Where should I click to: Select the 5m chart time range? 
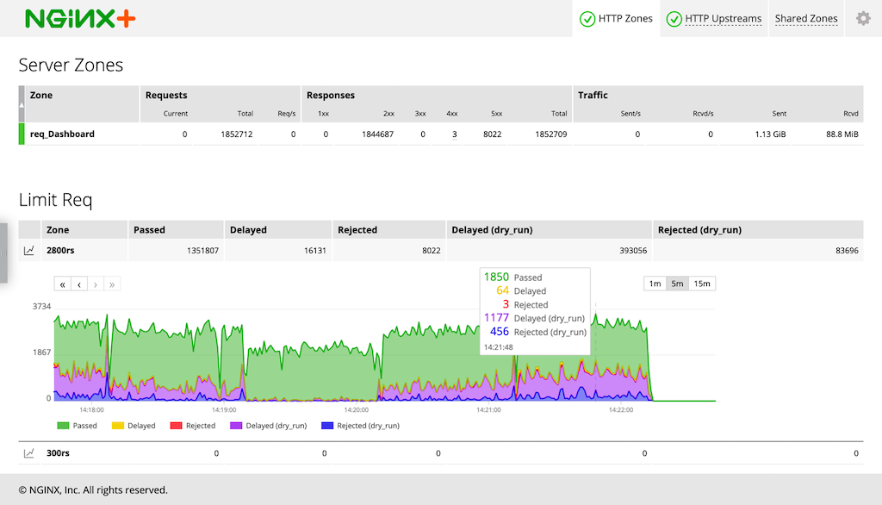pyautogui.click(x=678, y=284)
